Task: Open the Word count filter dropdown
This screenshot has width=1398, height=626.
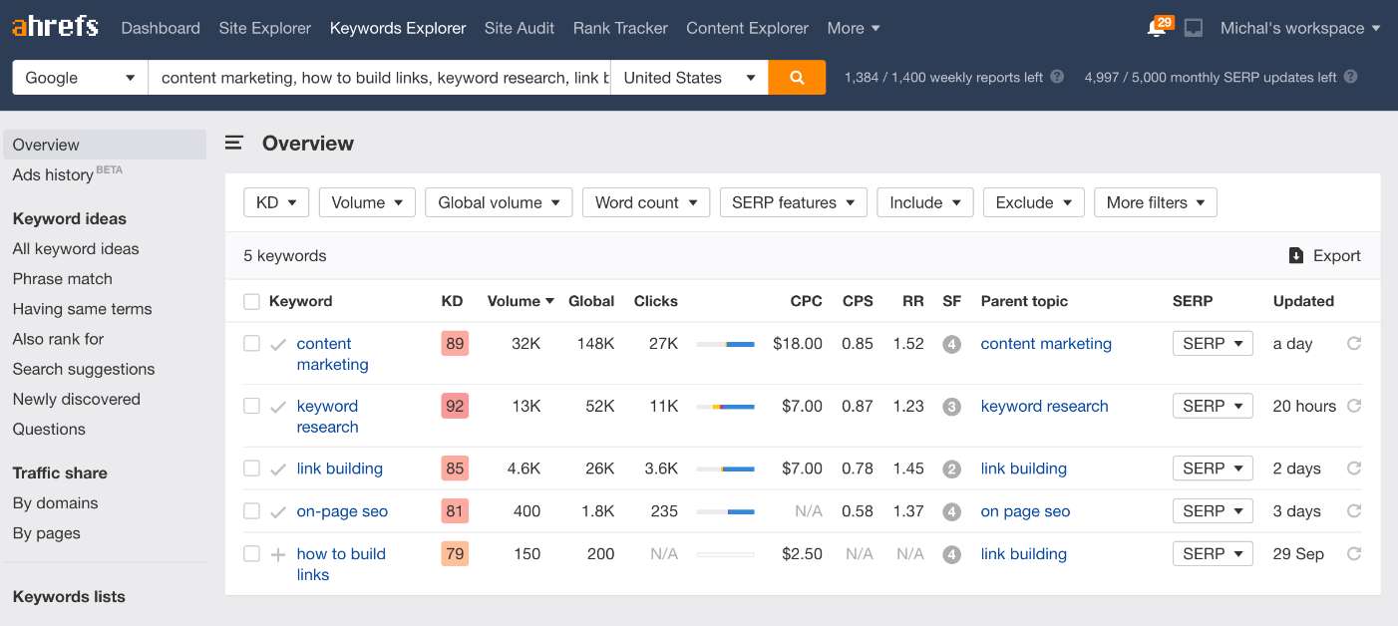Action: 646,202
